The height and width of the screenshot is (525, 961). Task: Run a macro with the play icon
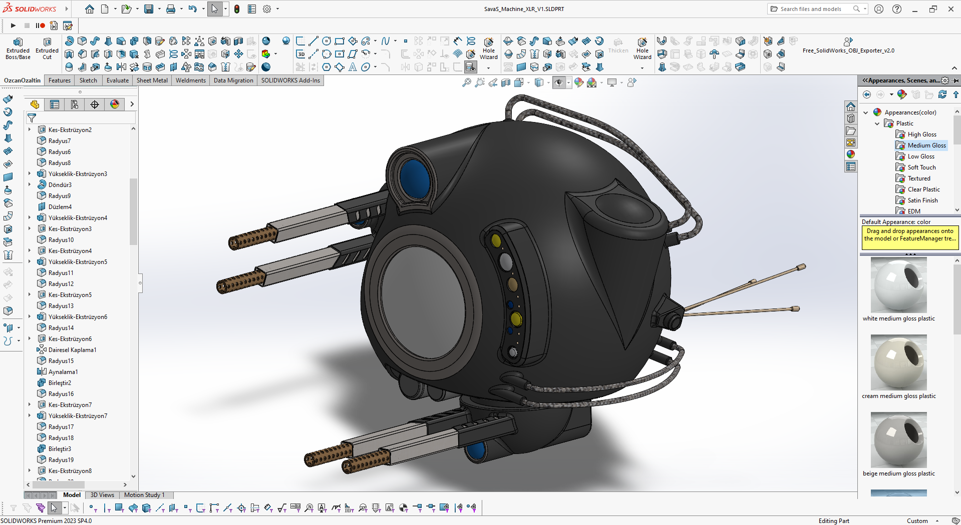pos(14,25)
